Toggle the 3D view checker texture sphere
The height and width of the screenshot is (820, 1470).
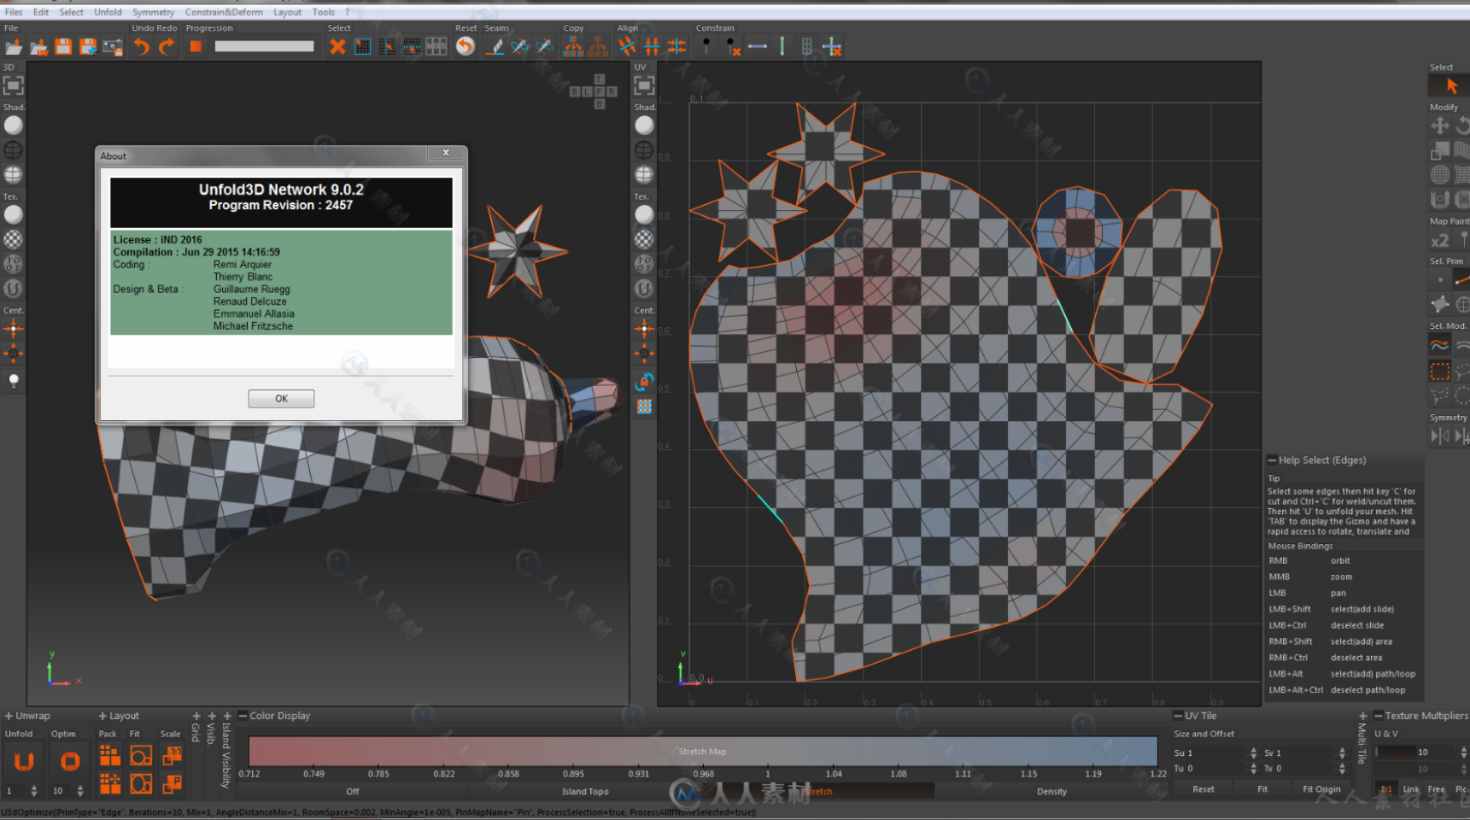tap(14, 239)
